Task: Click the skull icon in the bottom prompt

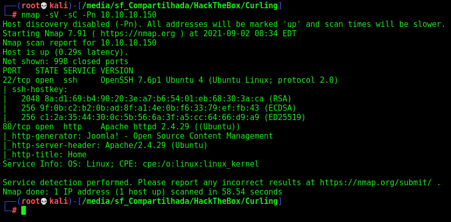Action: (44, 201)
